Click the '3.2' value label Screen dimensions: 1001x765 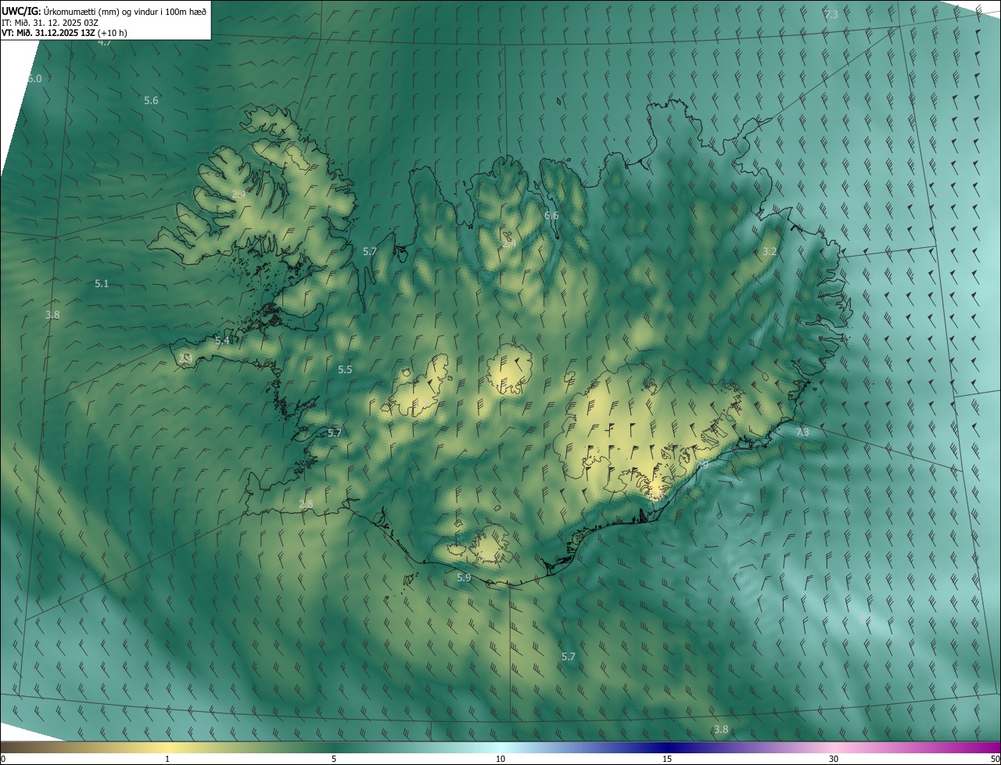[x=770, y=251]
